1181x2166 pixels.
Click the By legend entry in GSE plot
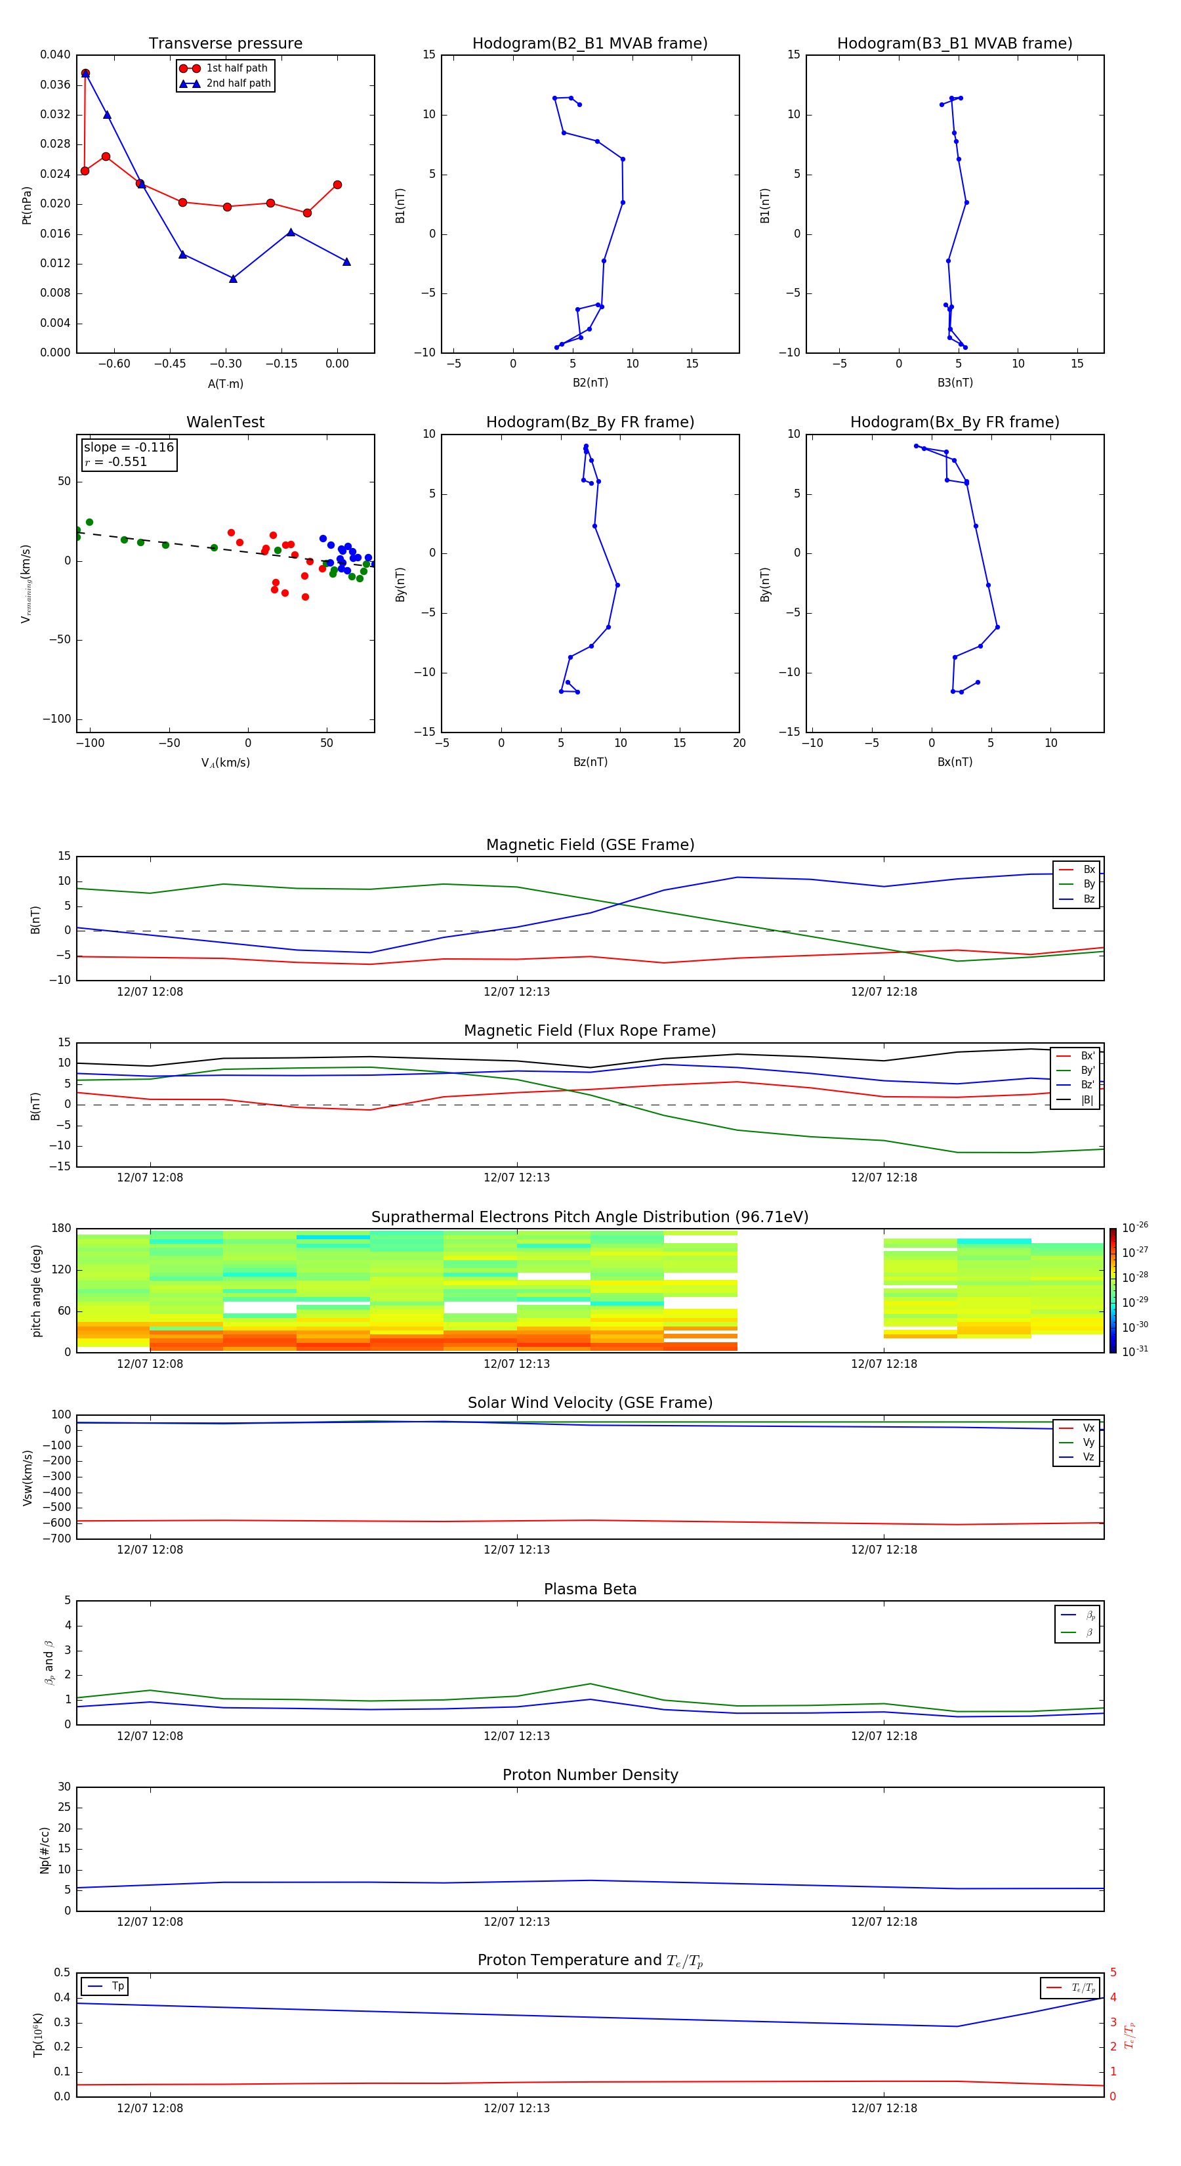(x=1077, y=883)
